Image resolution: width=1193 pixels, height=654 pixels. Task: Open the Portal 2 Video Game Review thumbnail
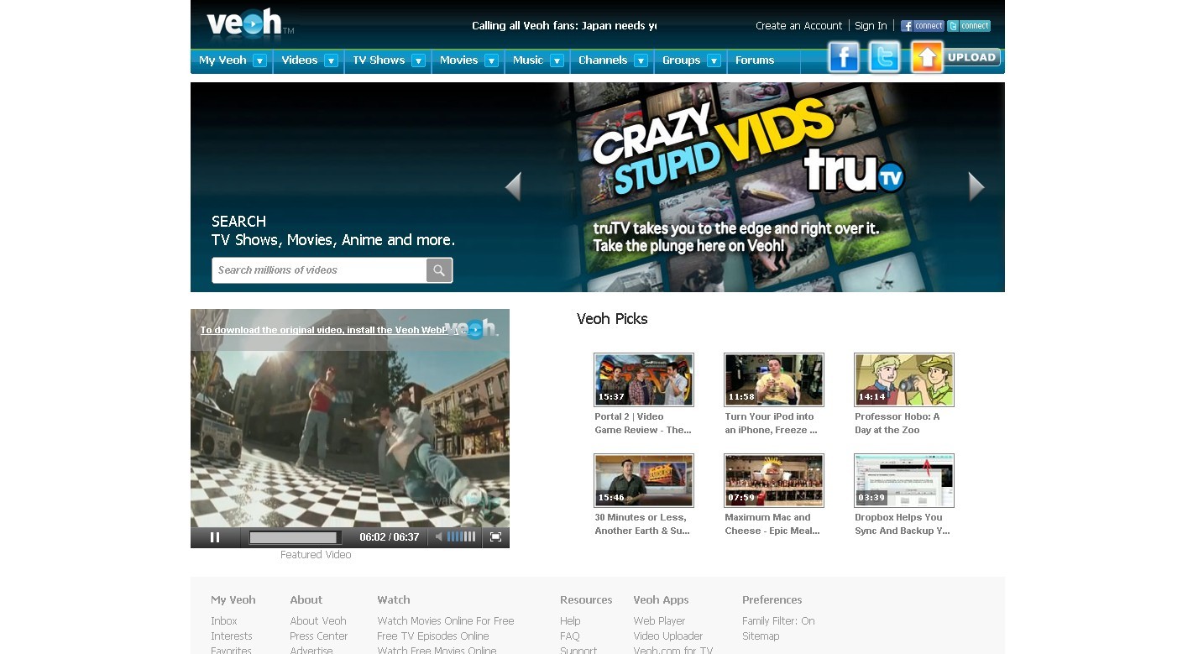pyautogui.click(x=644, y=379)
